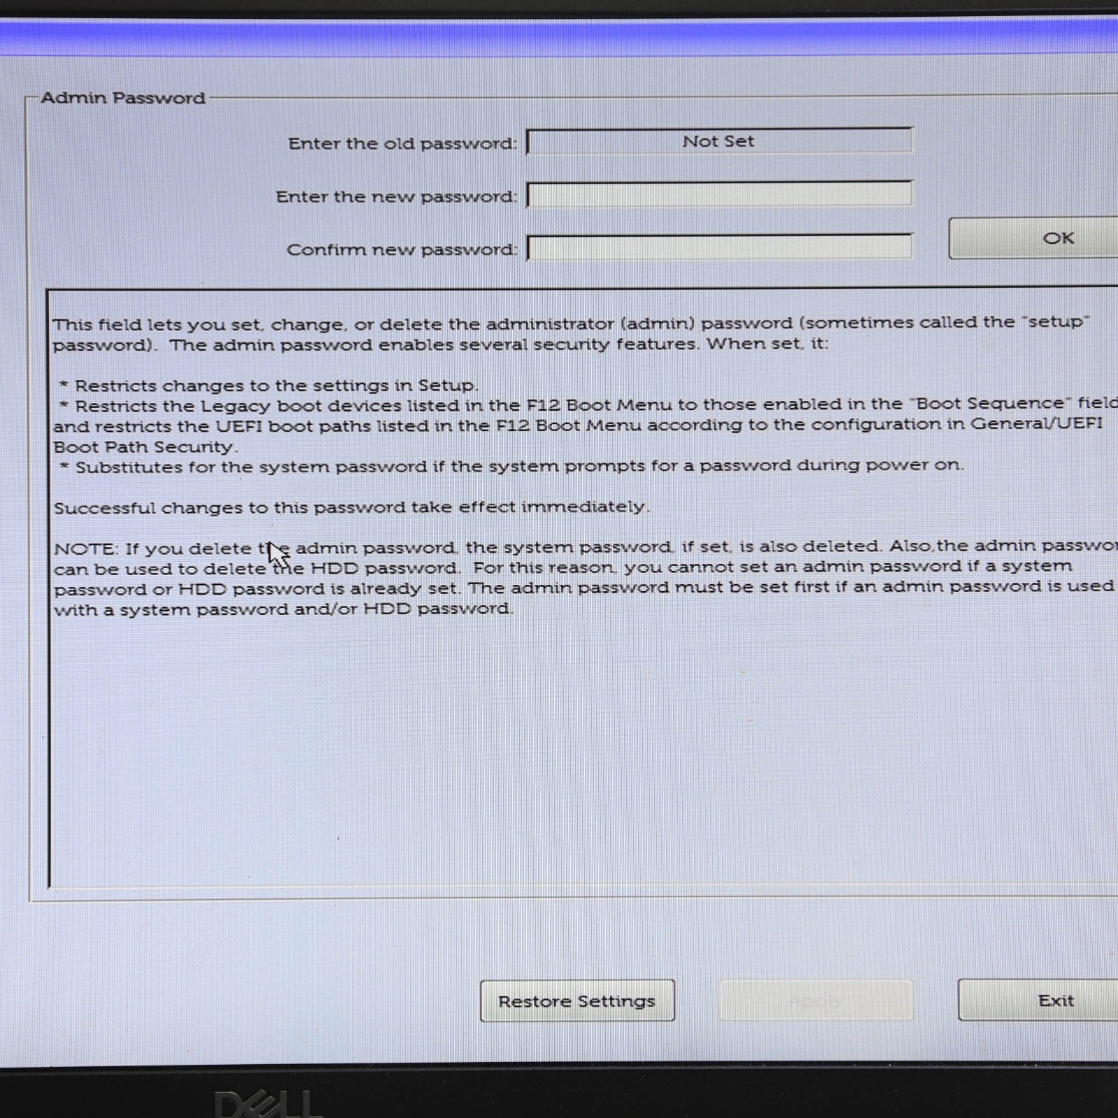
Task: Click the line starting 'NOTE: If you delete'
Action: click(x=586, y=547)
